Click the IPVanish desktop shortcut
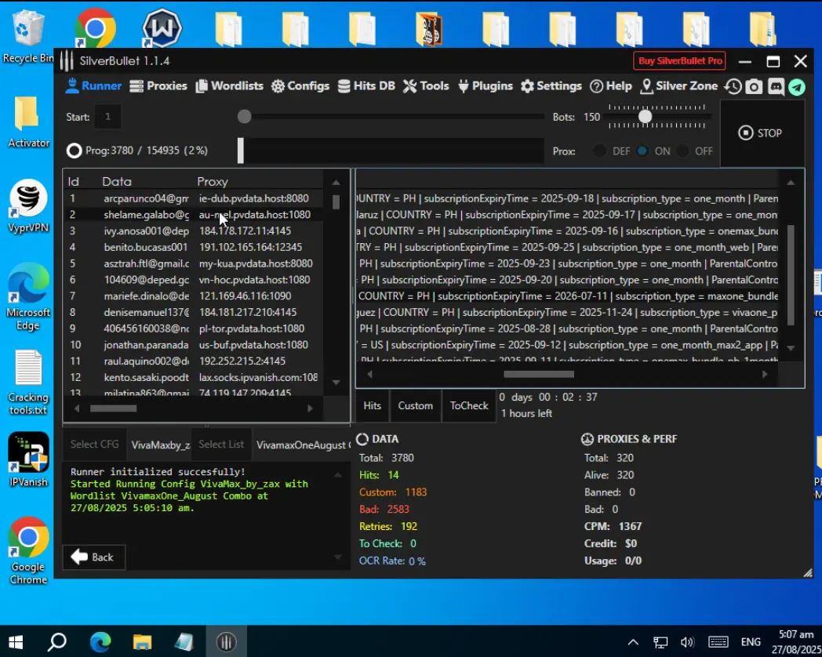The width and height of the screenshot is (822, 657). 27,459
